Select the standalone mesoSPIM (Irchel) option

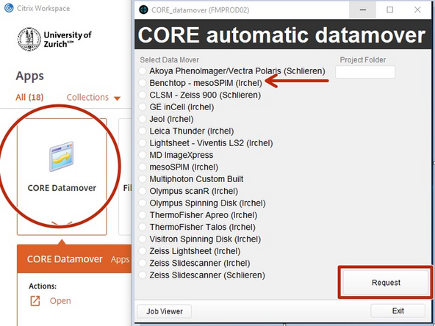pyautogui.click(x=143, y=167)
